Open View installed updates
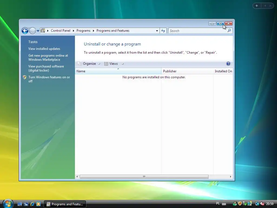 tap(44, 49)
